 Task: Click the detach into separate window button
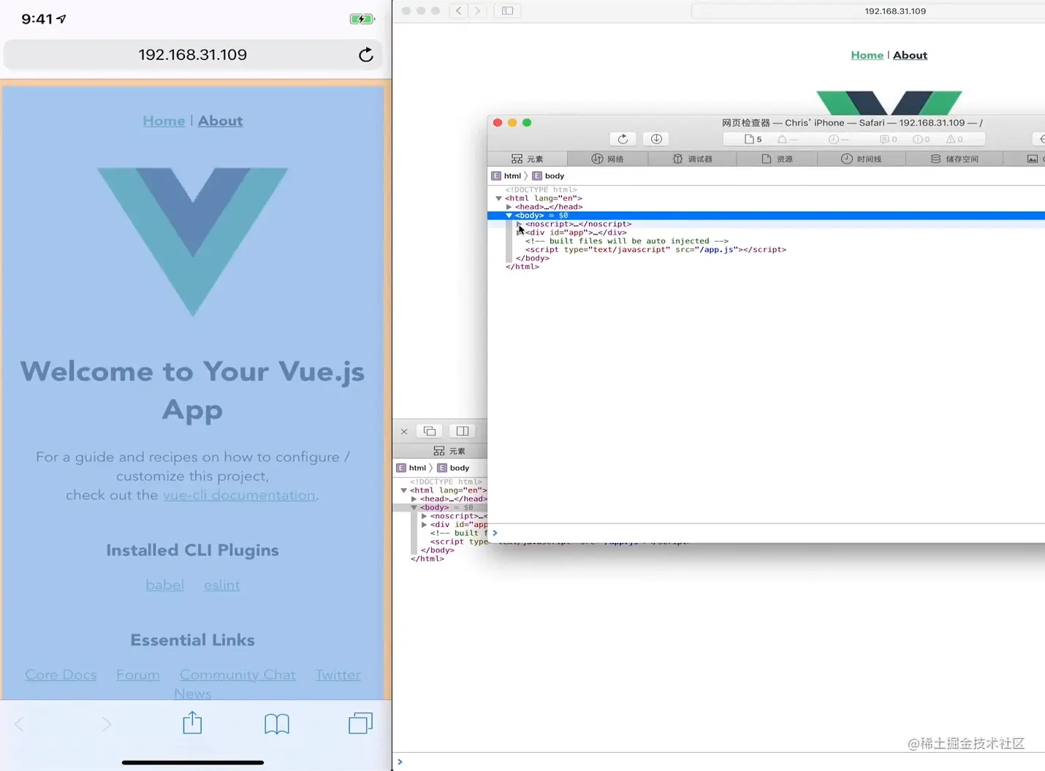coord(430,431)
